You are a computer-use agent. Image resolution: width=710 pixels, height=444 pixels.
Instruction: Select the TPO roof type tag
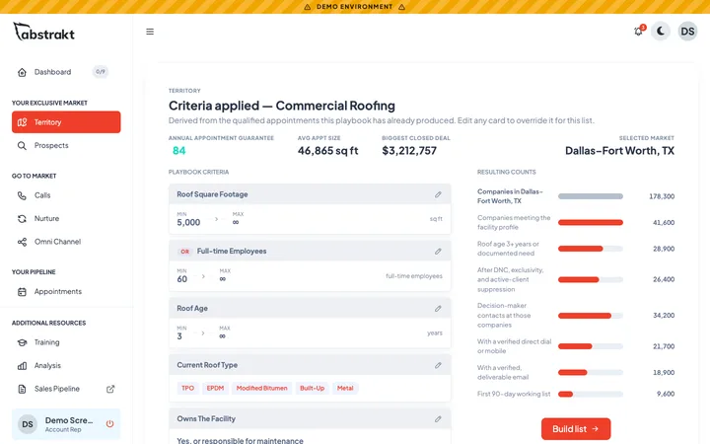coord(187,389)
